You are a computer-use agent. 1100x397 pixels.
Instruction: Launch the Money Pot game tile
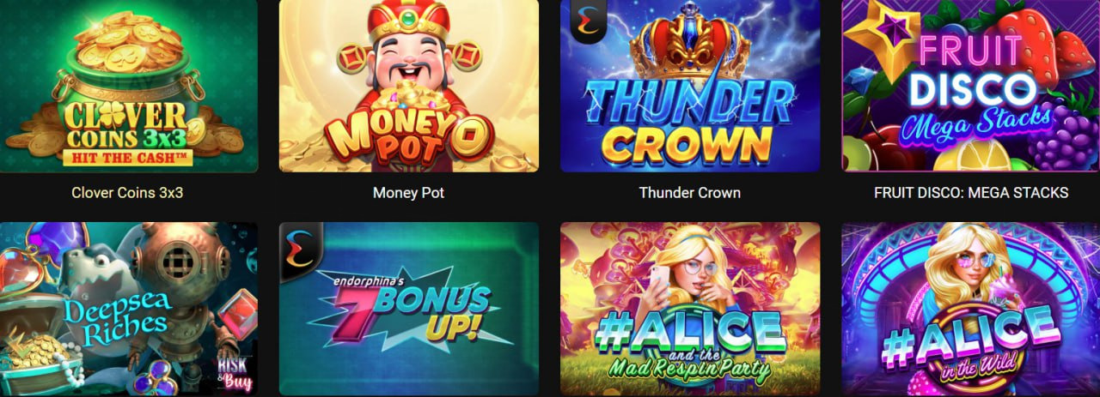[x=408, y=86]
